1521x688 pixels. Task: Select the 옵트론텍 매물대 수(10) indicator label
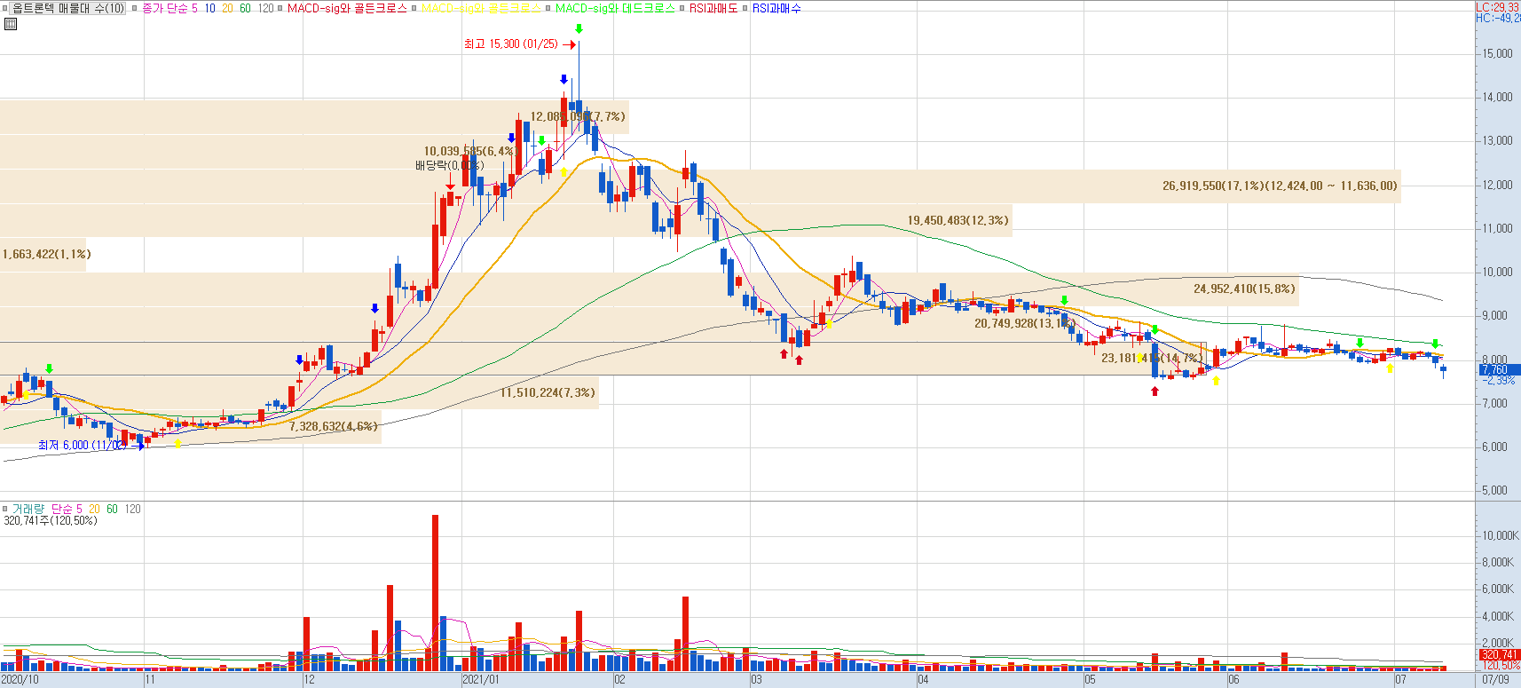pyautogui.click(x=68, y=8)
